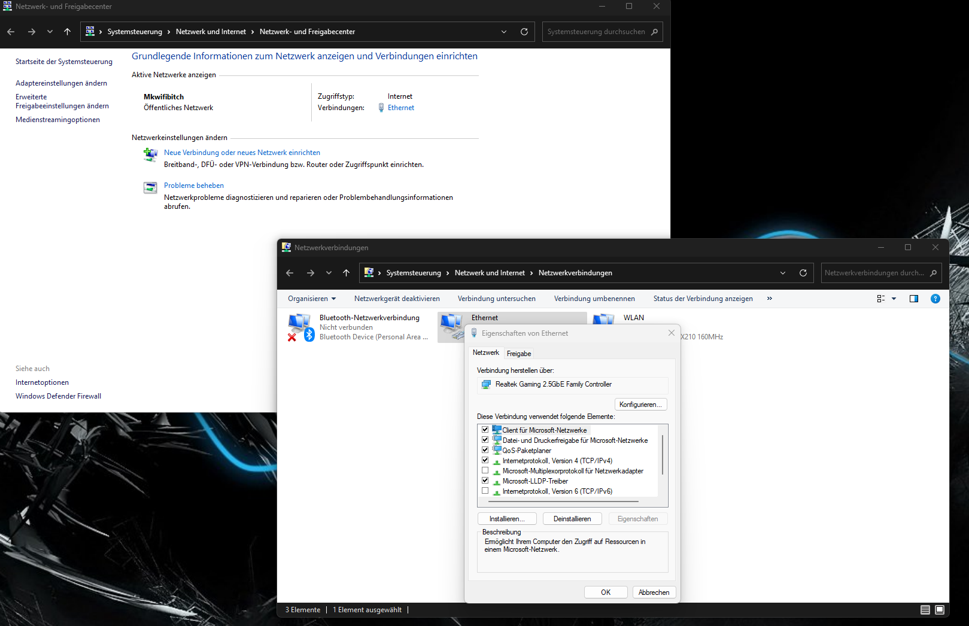Toggle the preview pane in Netzwerkverbindungen
Screen dimensions: 969x626
(914, 299)
